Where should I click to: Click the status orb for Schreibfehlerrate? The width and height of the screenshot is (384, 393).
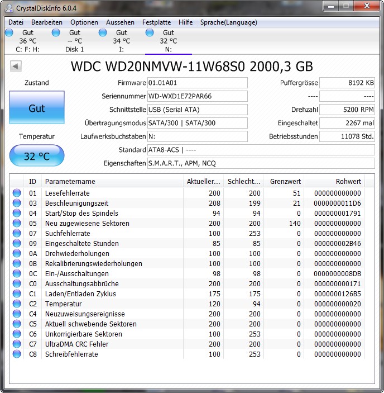[x=17, y=354]
